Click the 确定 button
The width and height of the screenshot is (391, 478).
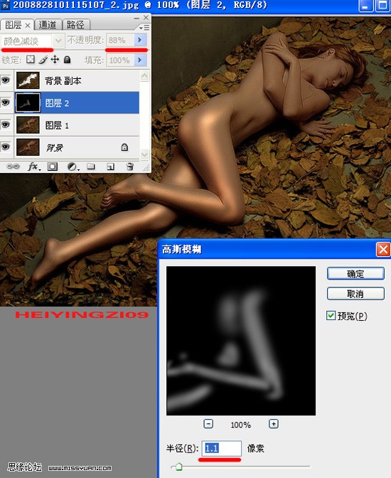tap(355, 273)
